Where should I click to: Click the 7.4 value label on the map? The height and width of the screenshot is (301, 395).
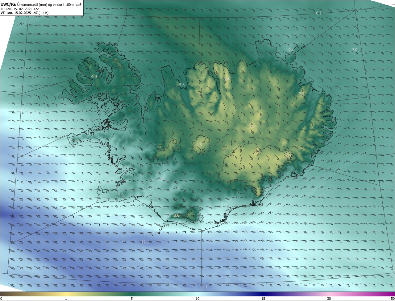coord(291,50)
